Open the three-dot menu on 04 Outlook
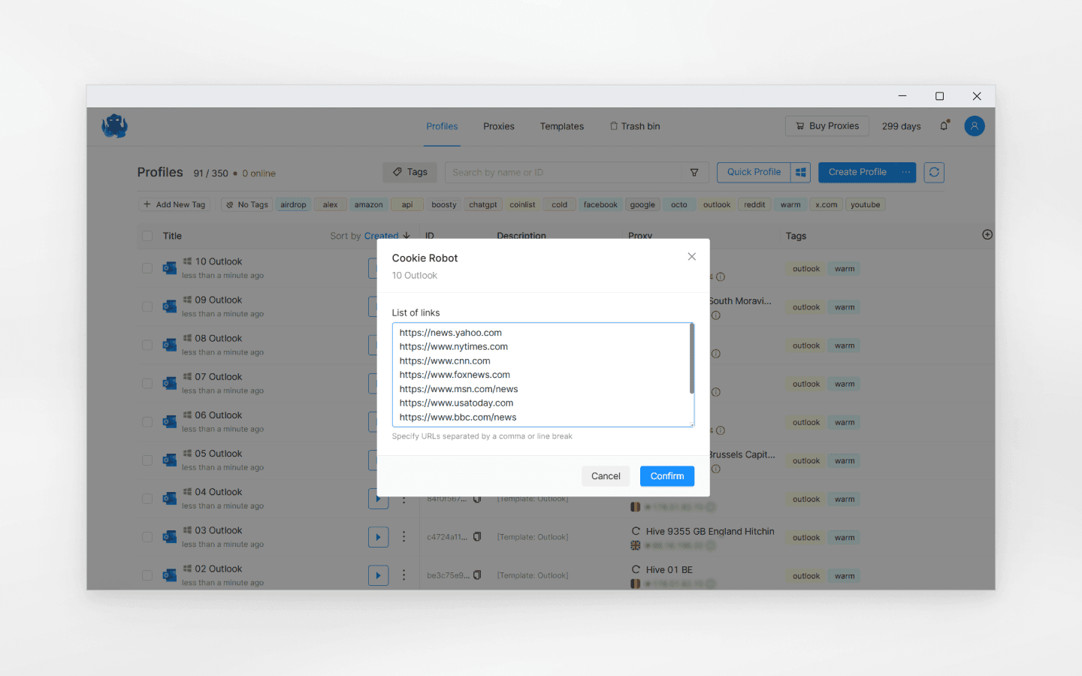The image size is (1082, 676). [x=404, y=498]
